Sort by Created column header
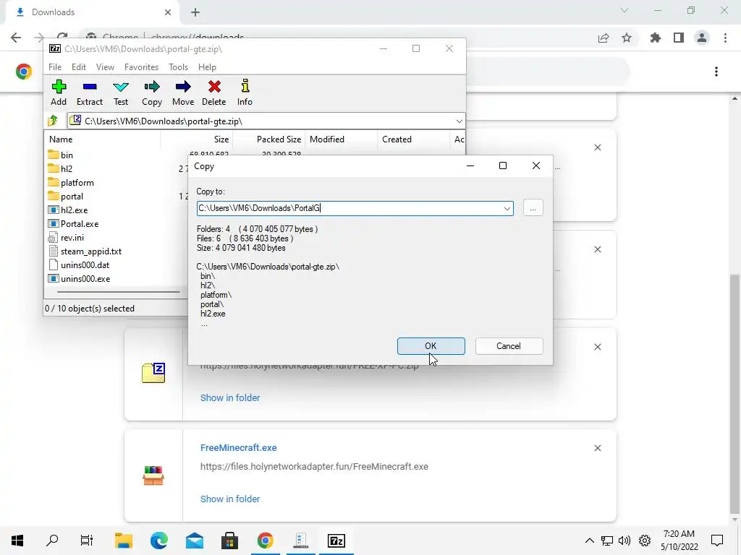This screenshot has width=741, height=555. point(413,139)
